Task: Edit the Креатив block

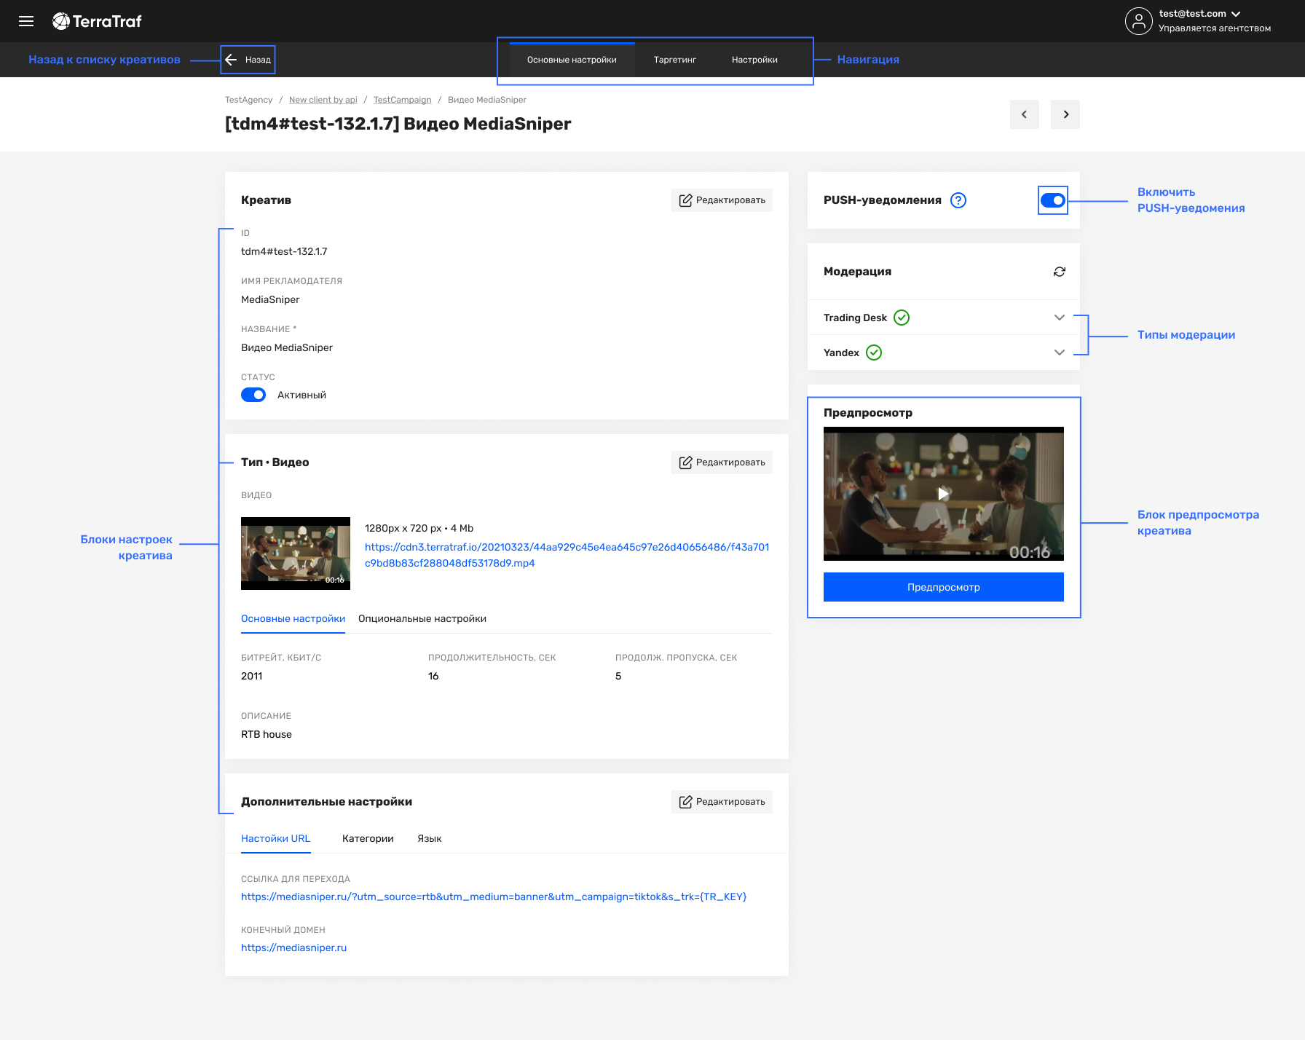Action: (x=722, y=200)
